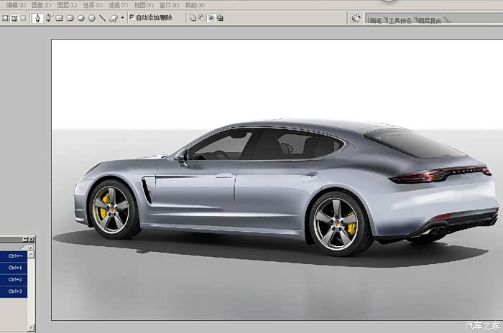
Task: Click the file browser toggle icon
Action: [x=355, y=18]
